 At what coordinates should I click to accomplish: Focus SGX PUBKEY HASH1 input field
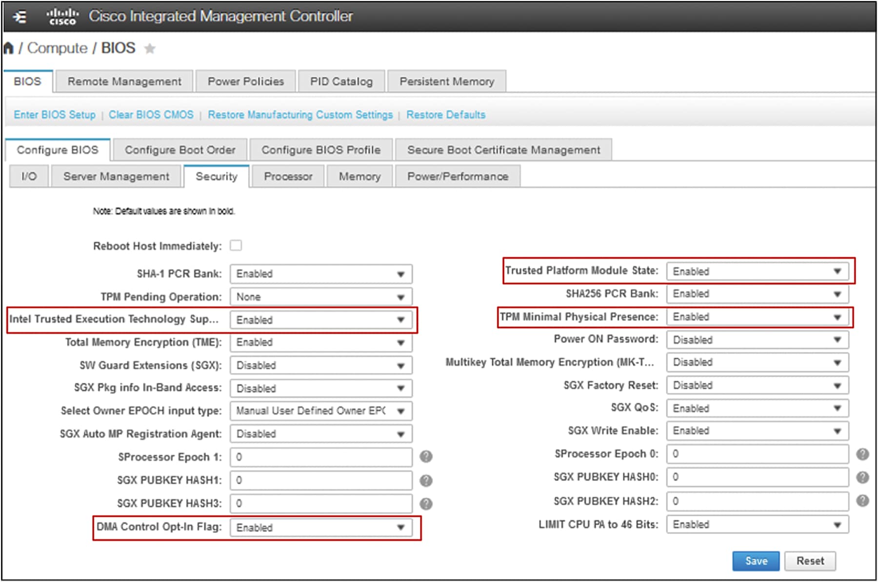(x=321, y=480)
